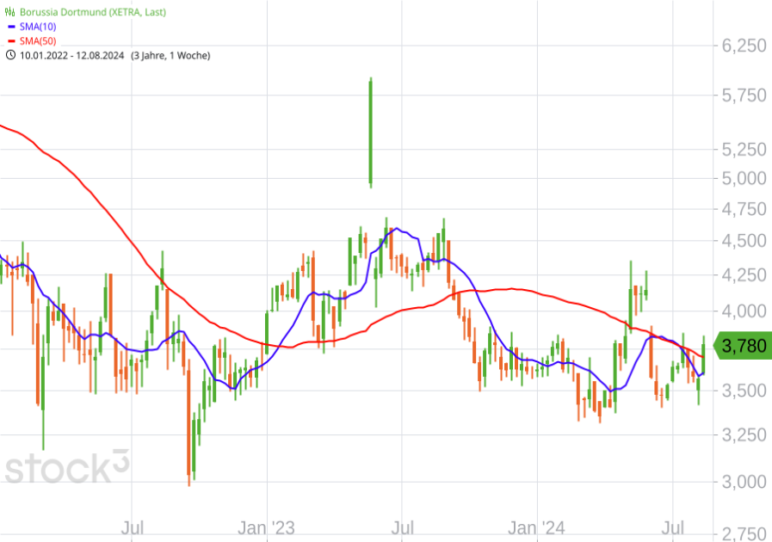
Task: Click the blue SMA(10) legend color marker
Action: tap(12, 27)
